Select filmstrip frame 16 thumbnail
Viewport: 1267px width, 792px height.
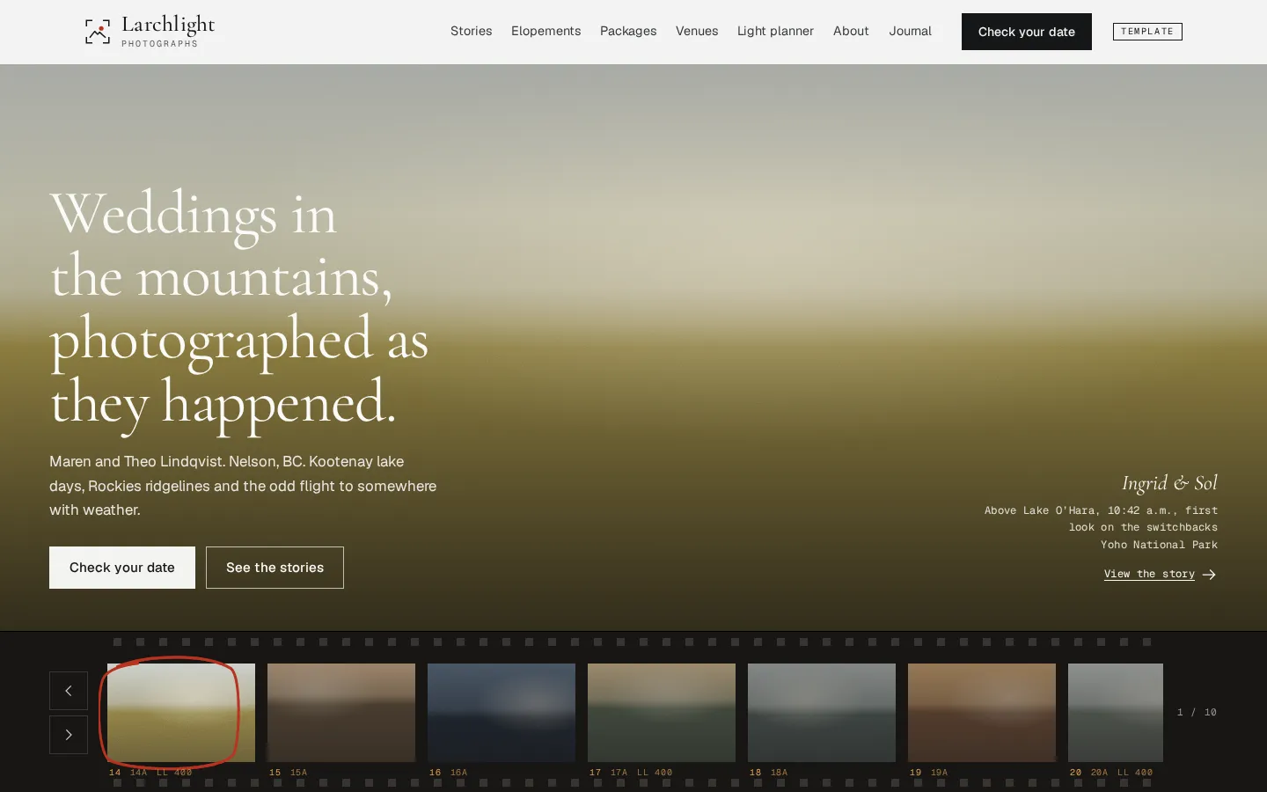tap(502, 713)
